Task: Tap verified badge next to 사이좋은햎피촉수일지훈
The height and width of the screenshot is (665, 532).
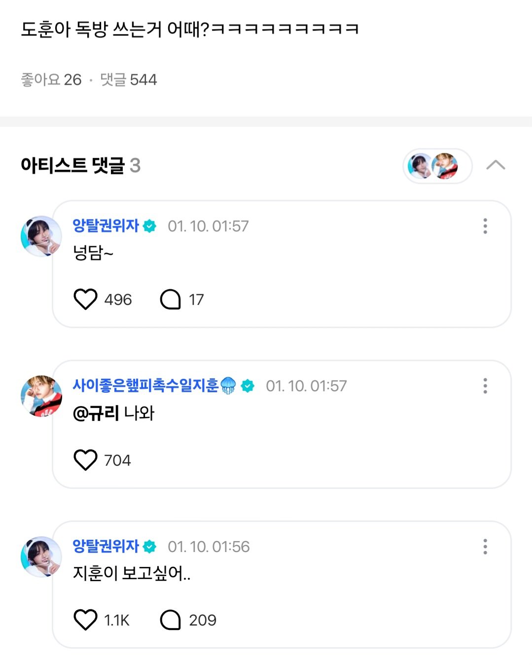Action: (248, 386)
